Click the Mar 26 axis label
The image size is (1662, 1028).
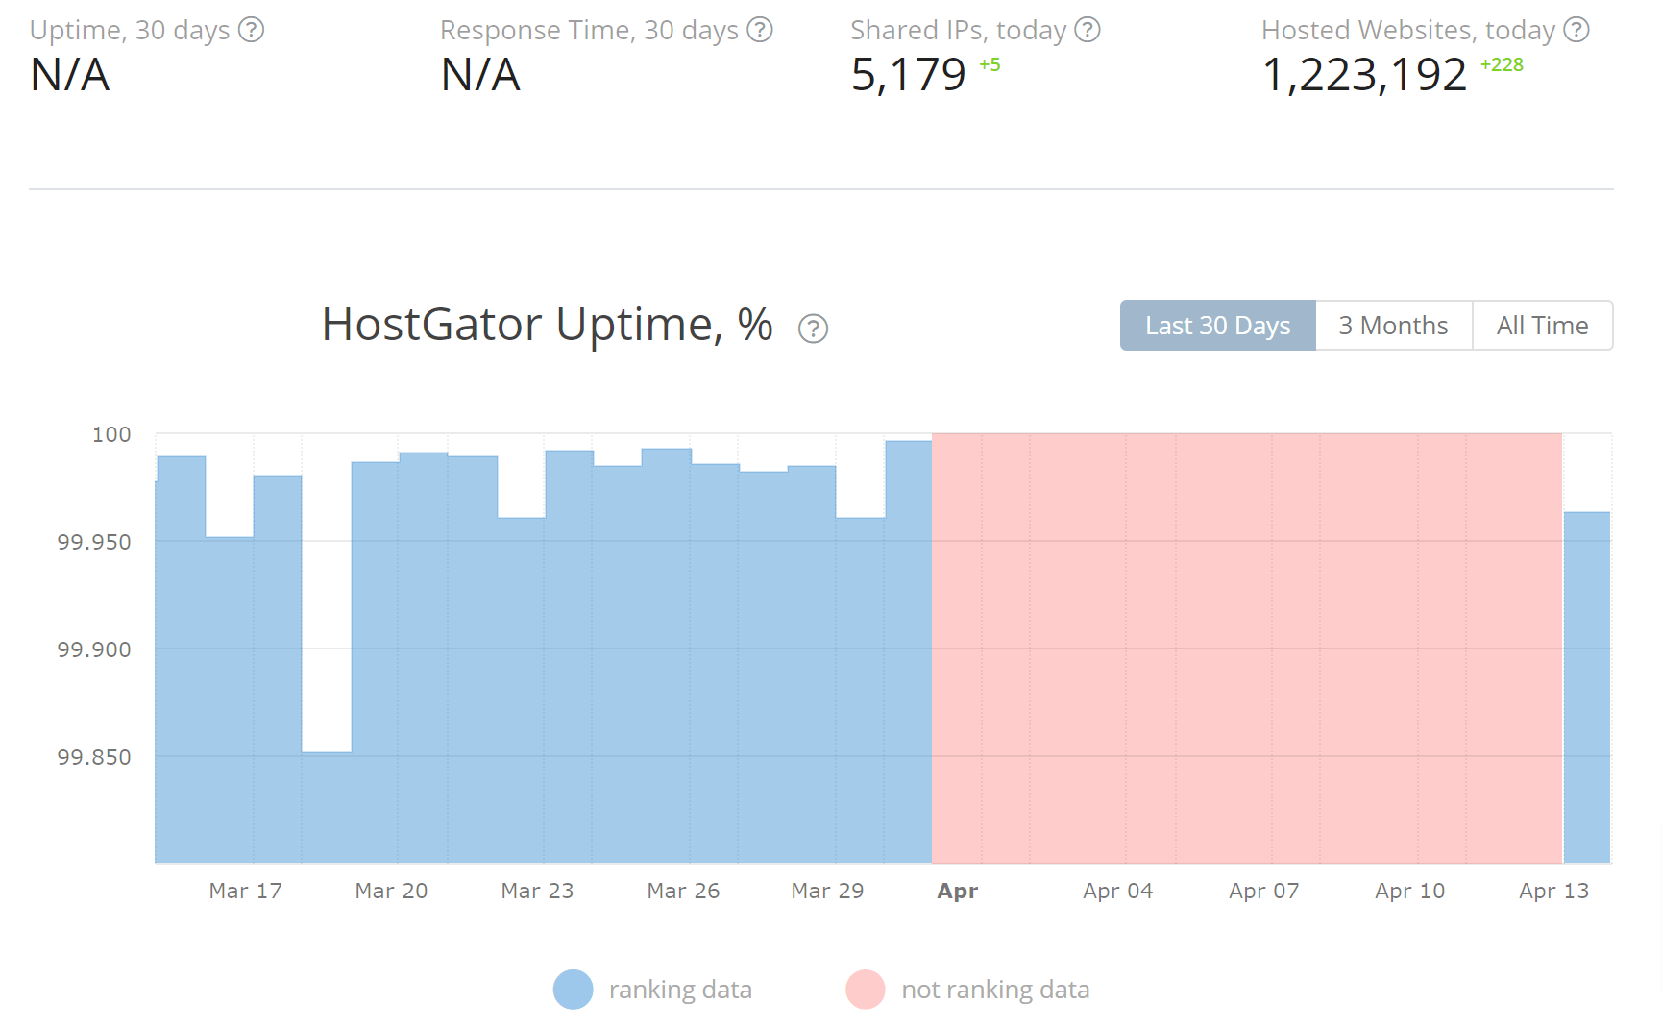[684, 891]
